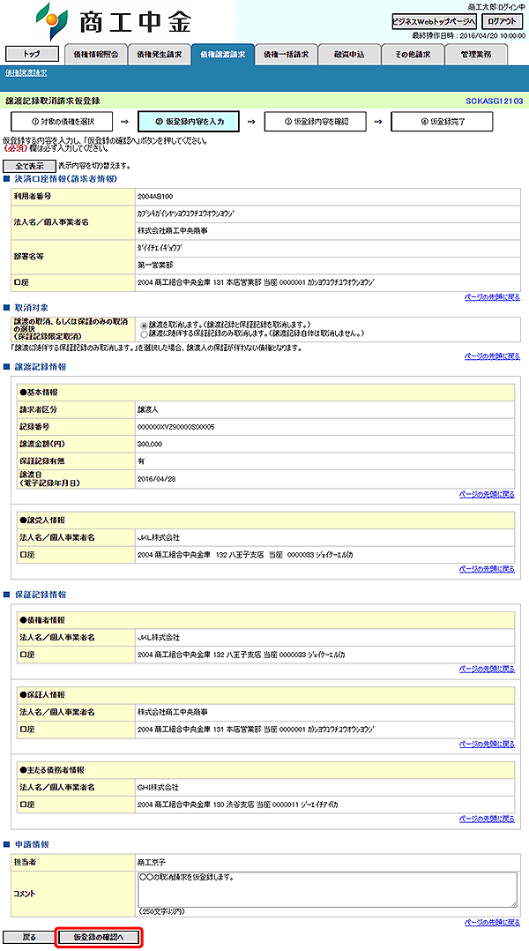Click the department value 第一営業部

(x=153, y=265)
